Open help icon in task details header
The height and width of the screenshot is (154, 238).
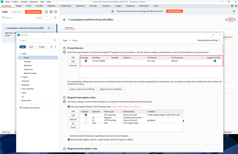click(x=235, y=19)
